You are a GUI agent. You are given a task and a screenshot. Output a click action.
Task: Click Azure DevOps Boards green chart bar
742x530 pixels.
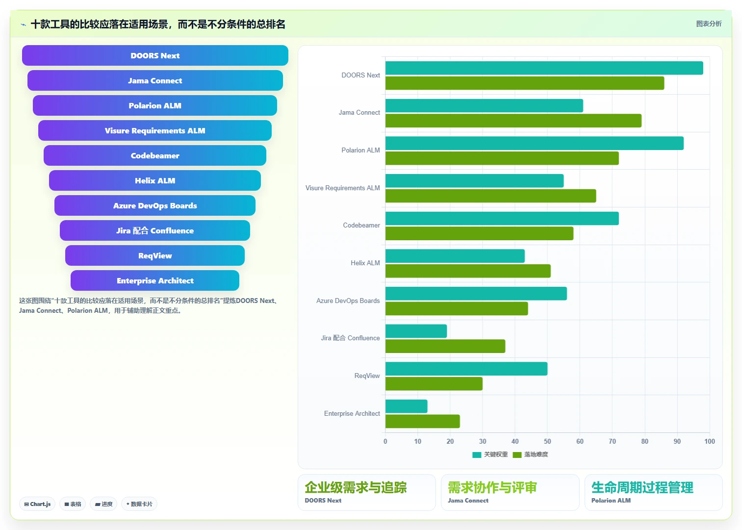[x=457, y=309]
